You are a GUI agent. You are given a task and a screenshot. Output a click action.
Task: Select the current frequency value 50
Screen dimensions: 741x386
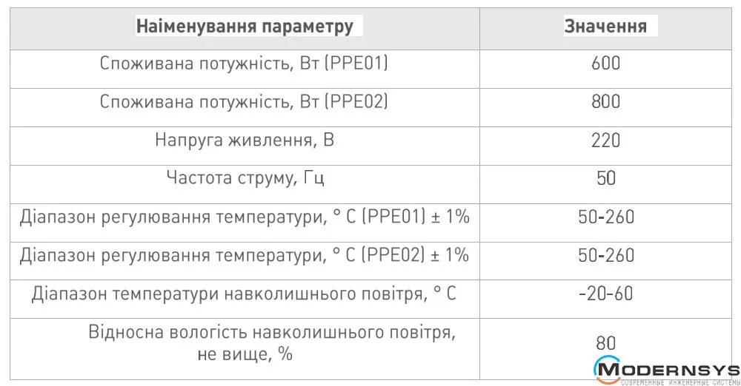tap(605, 178)
